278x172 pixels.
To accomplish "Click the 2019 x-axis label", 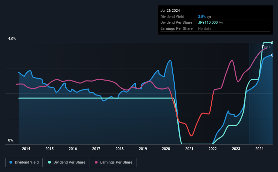I will point(143,149).
